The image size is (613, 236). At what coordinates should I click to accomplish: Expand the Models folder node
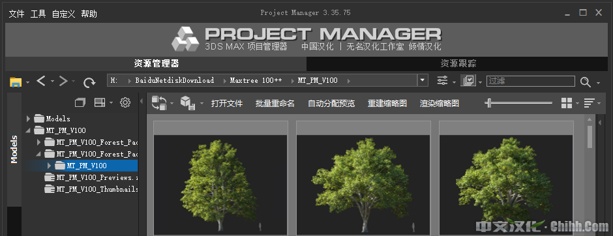[x=28, y=119]
